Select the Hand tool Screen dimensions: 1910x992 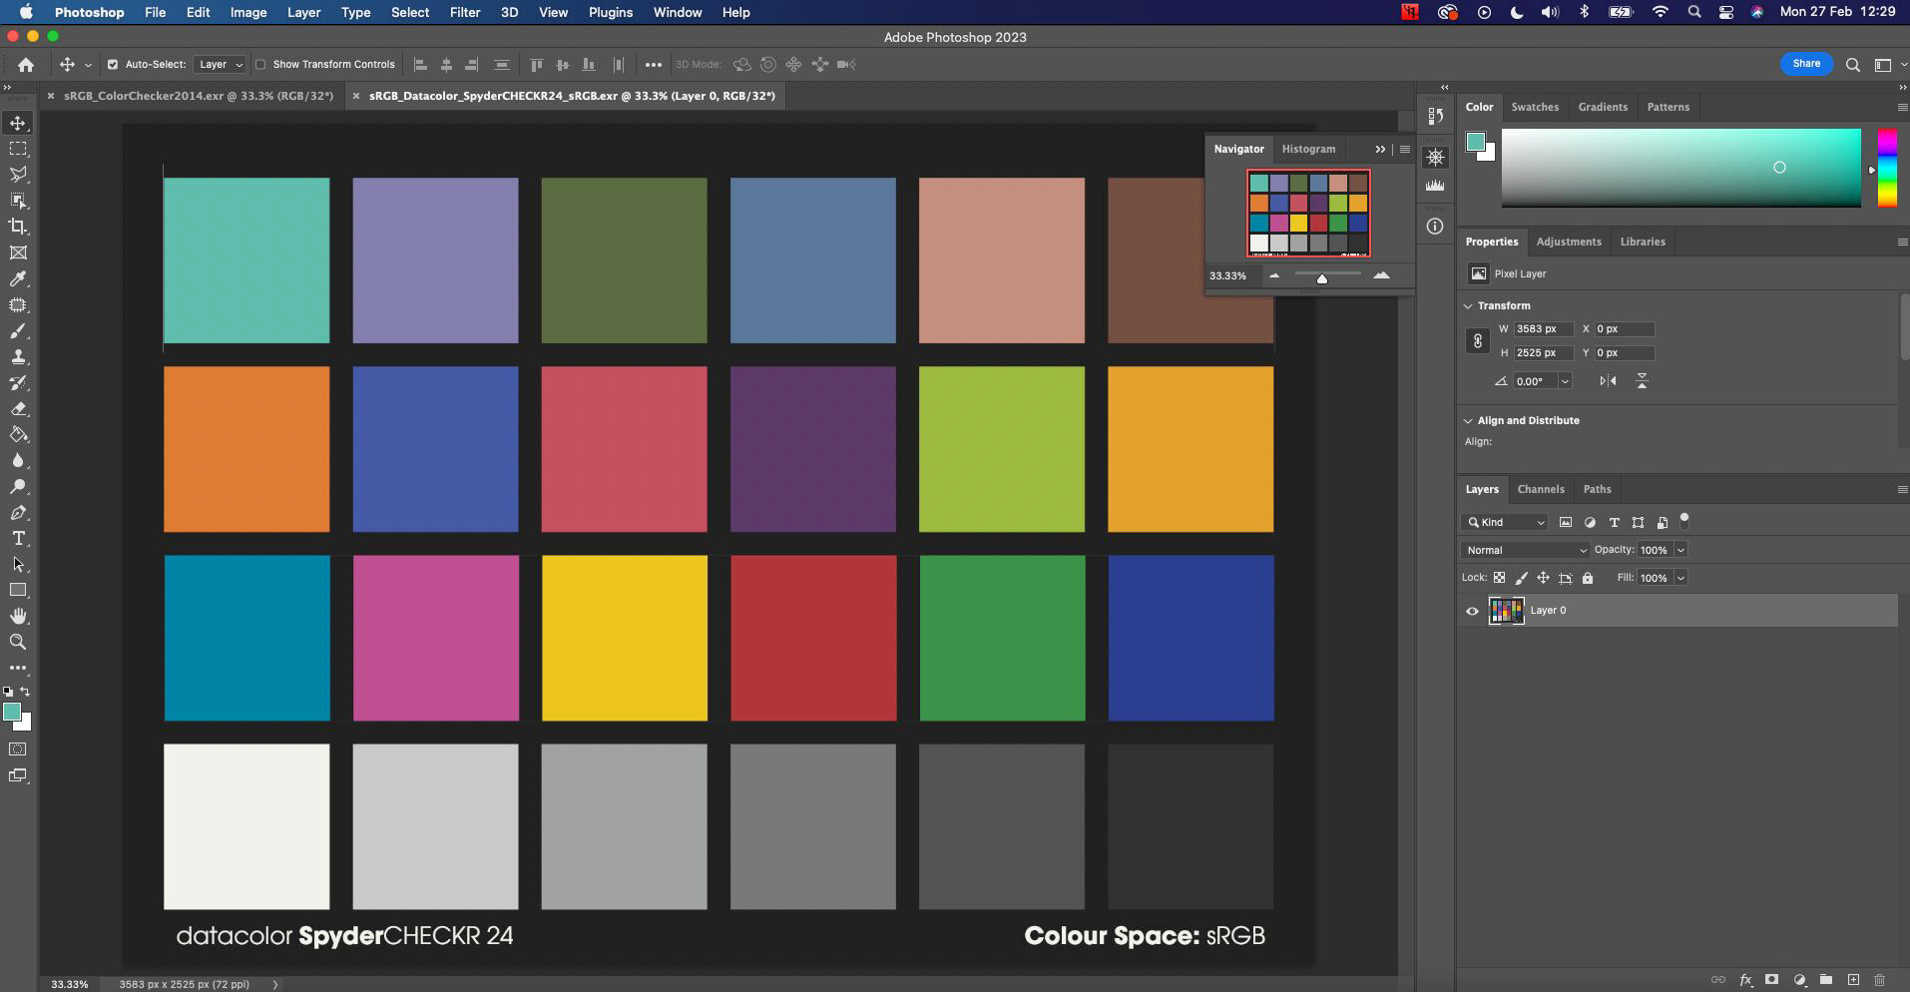tap(18, 617)
